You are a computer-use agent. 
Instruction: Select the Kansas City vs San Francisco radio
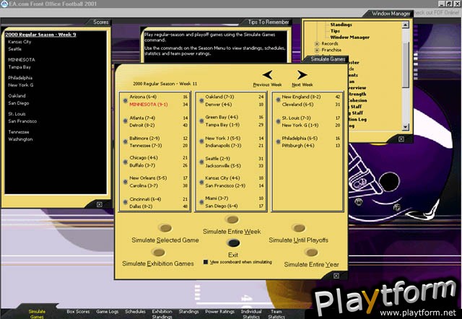(201, 182)
